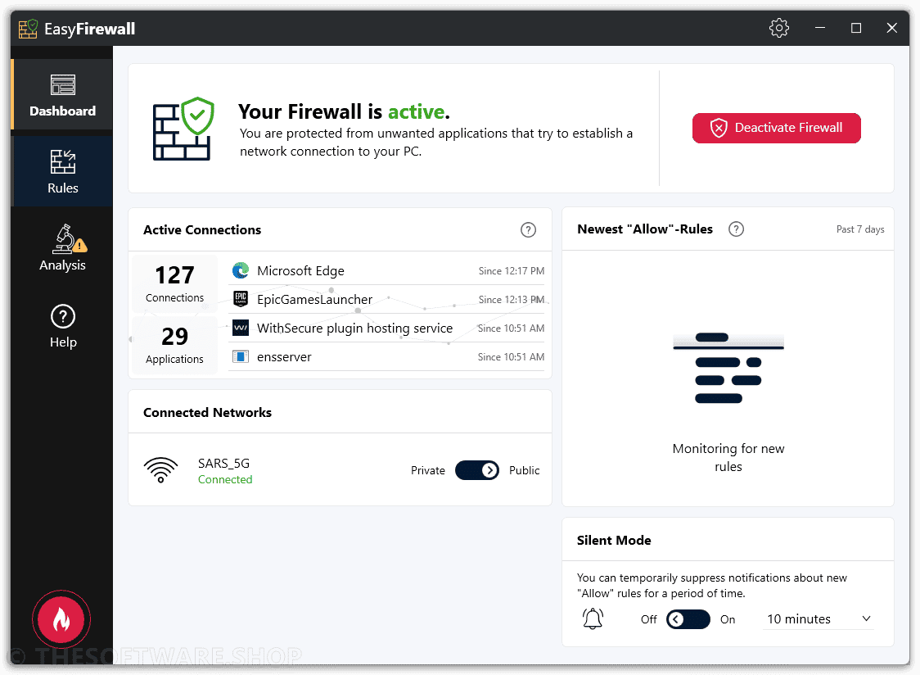Open the Dashboard tab
The width and height of the screenshot is (920, 675).
[x=62, y=94]
